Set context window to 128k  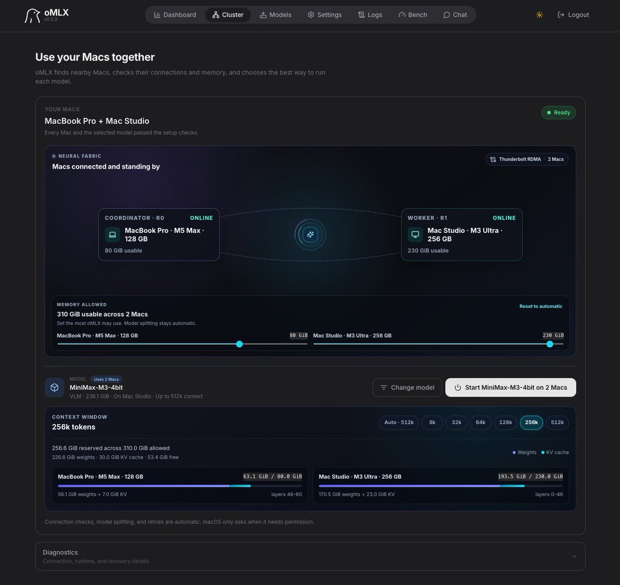point(506,422)
